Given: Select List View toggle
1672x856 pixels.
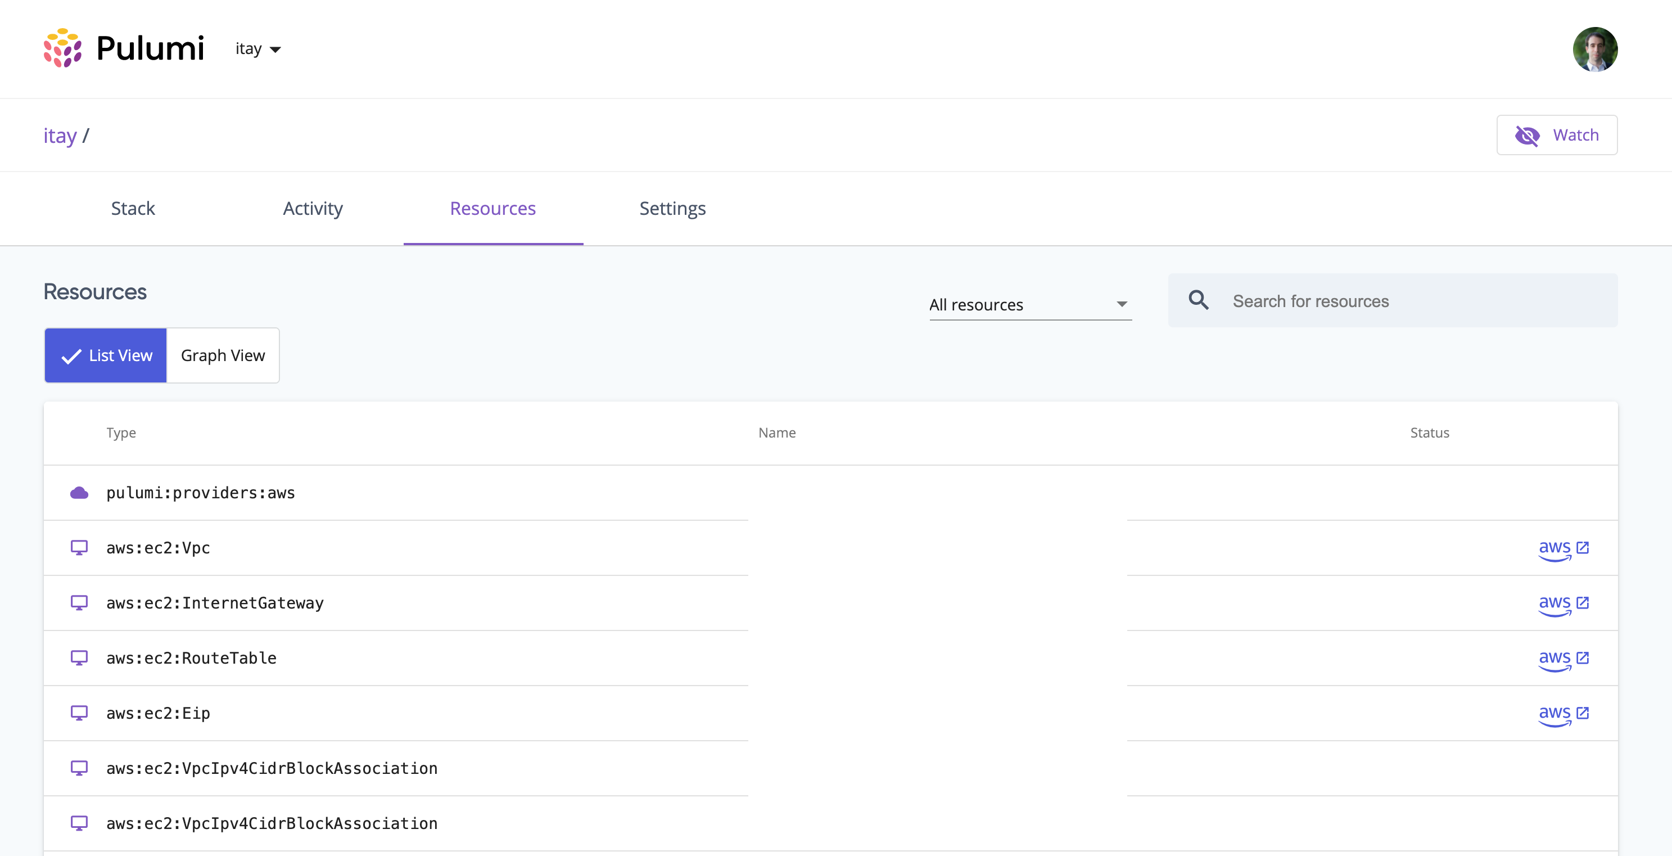Looking at the screenshot, I should point(106,355).
